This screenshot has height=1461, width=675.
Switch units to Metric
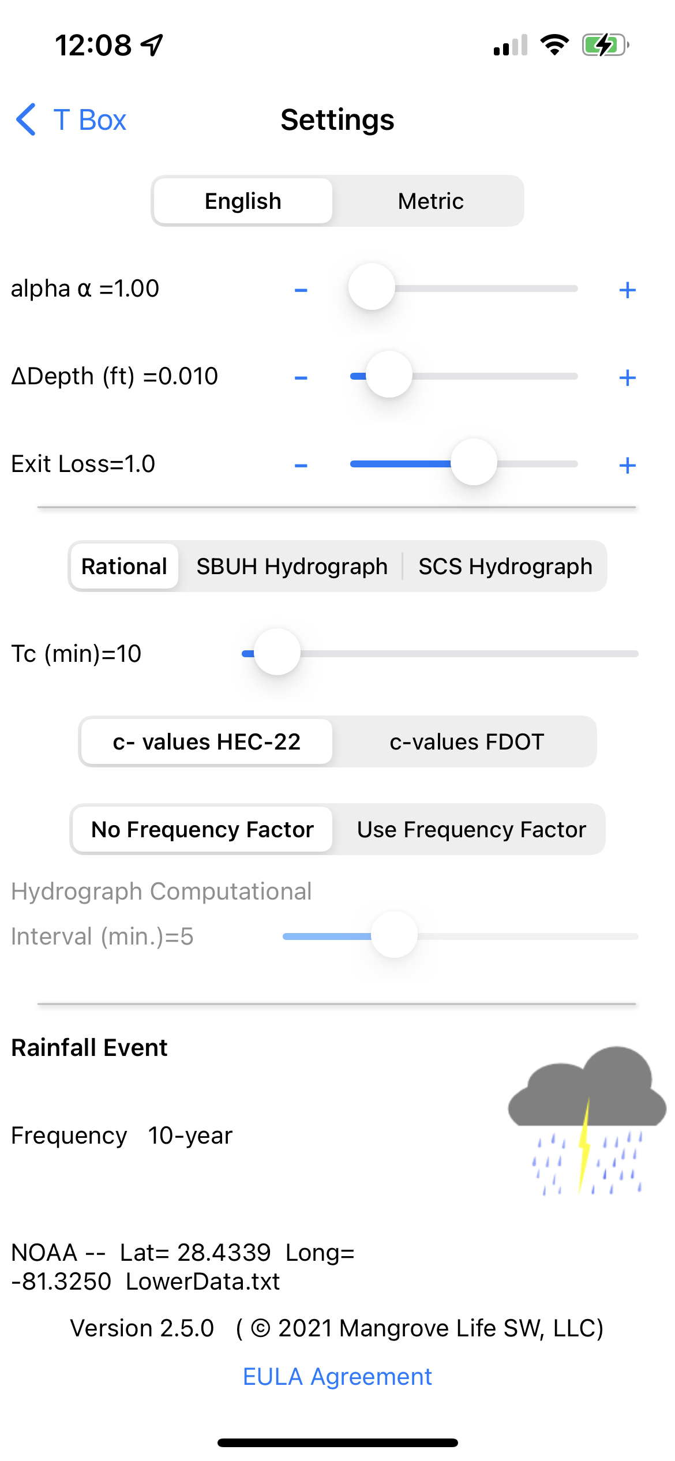point(430,201)
